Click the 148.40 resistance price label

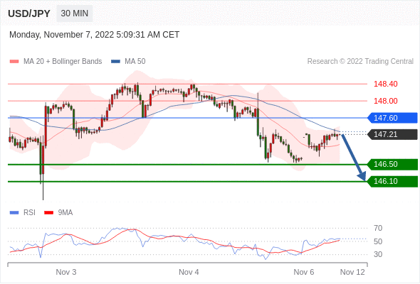(385, 84)
